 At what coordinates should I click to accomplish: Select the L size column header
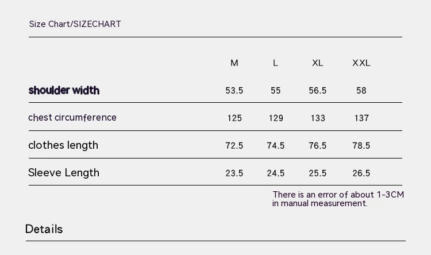tap(275, 63)
